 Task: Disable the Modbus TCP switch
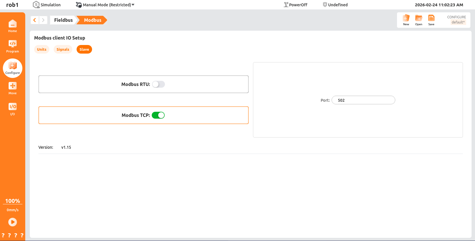[x=158, y=115]
